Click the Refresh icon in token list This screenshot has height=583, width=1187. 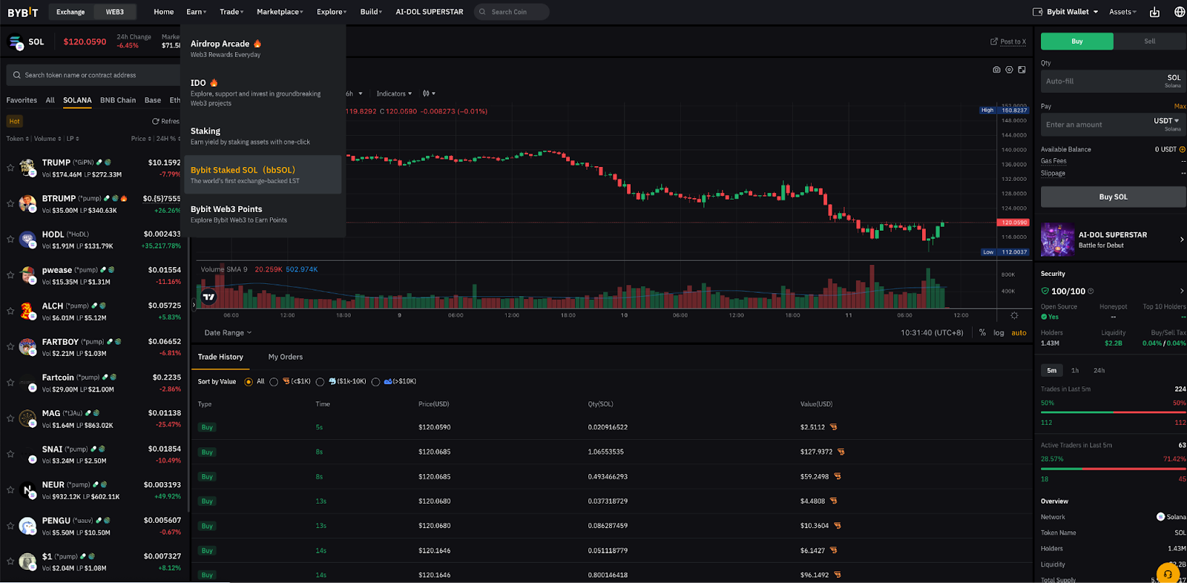click(156, 121)
